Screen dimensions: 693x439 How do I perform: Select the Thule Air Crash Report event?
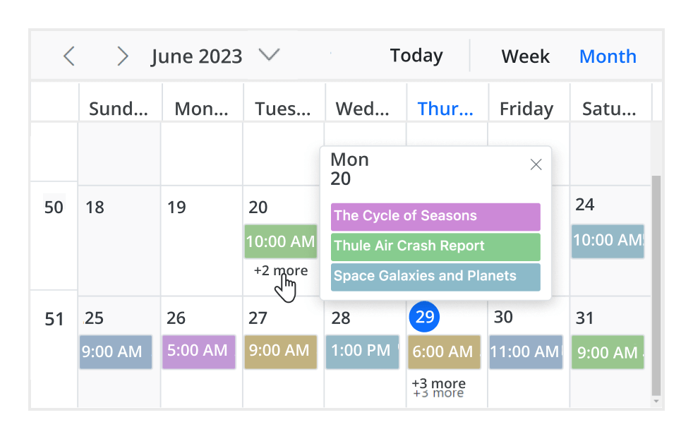(435, 246)
